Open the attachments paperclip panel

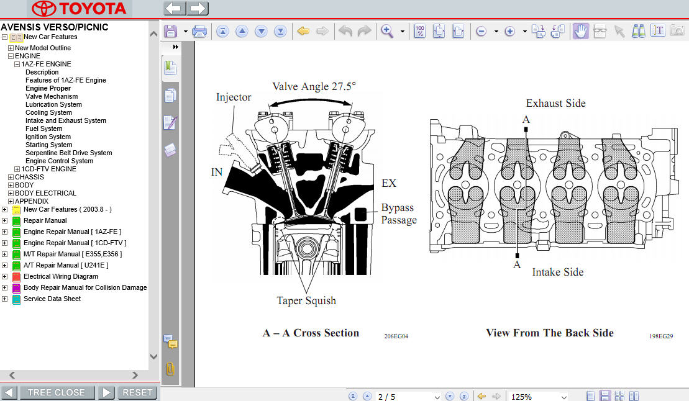(170, 369)
